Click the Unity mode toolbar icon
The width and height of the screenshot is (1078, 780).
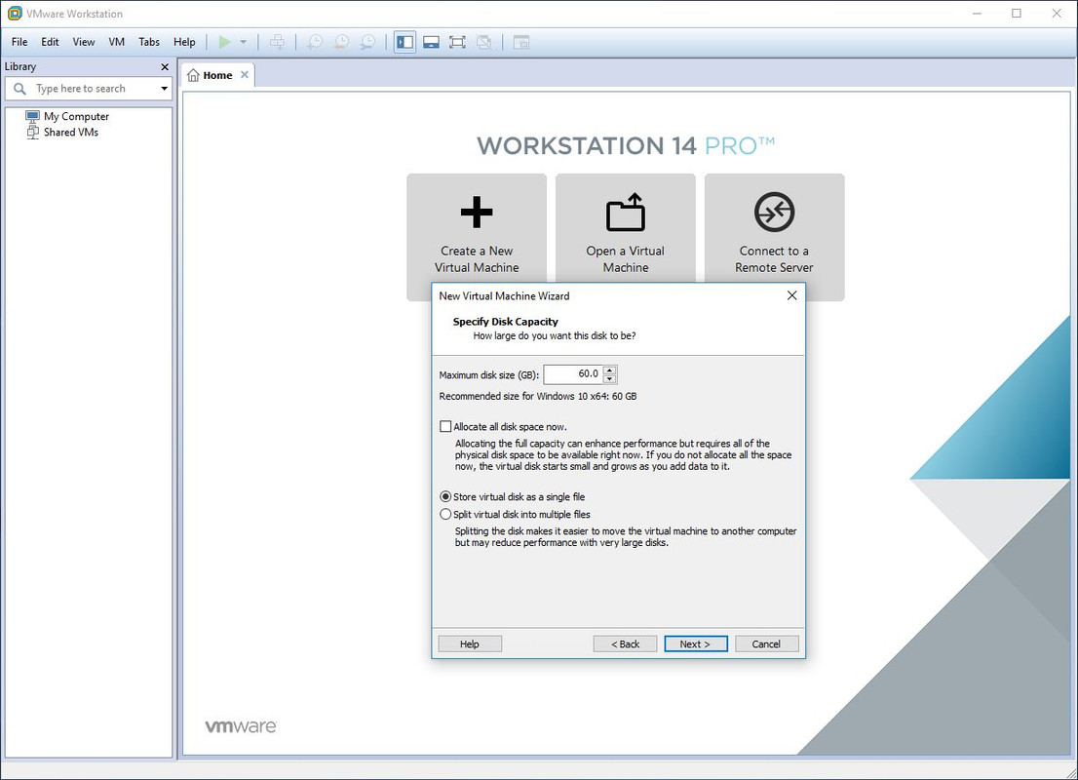(x=484, y=42)
